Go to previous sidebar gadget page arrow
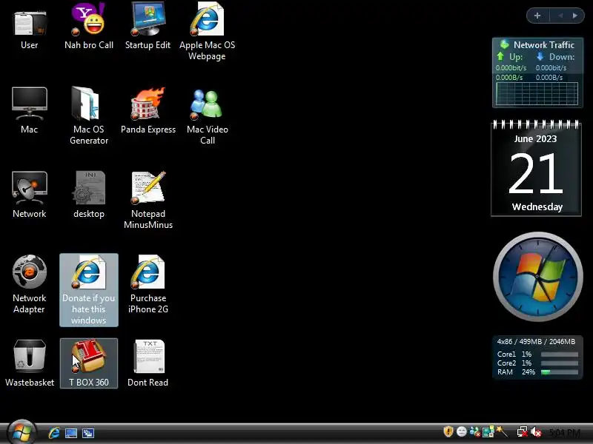Viewport: 593px width, 444px height. click(560, 16)
